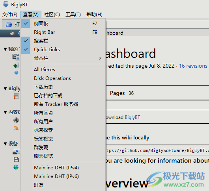The image size is (209, 191).
Task: Open the 16 revisions link
Action: pos(193,66)
